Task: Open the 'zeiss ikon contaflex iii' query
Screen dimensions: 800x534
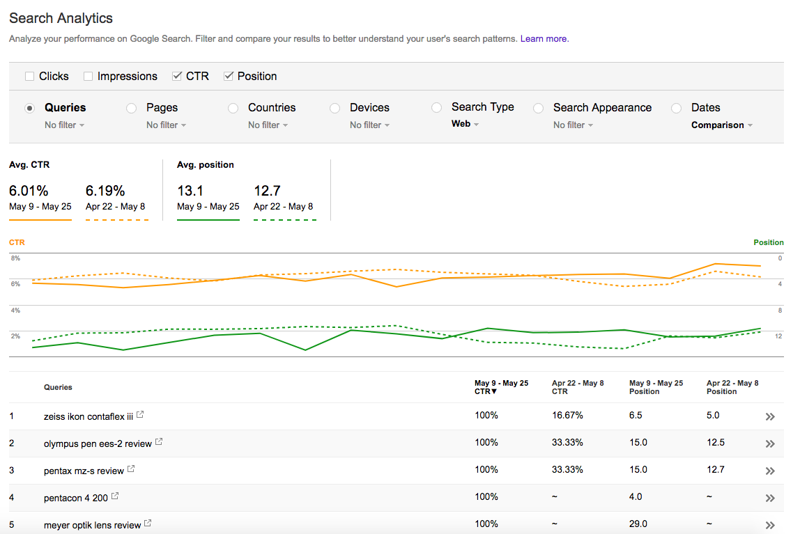Action: pos(89,417)
